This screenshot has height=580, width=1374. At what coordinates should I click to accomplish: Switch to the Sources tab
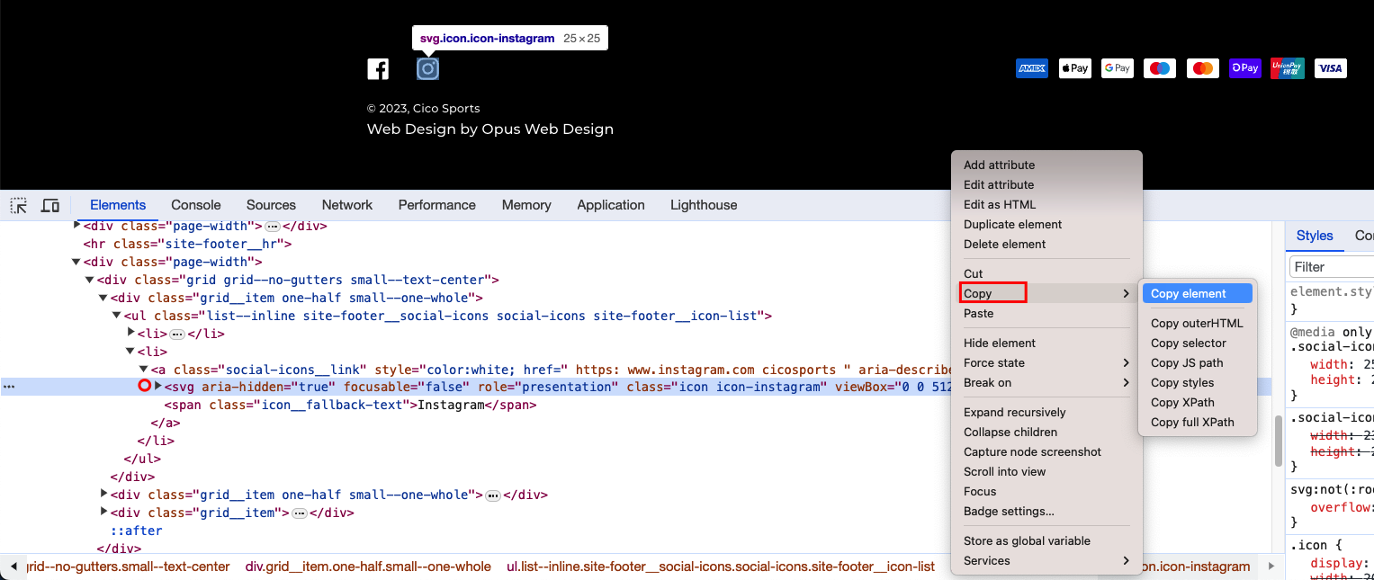(x=271, y=205)
